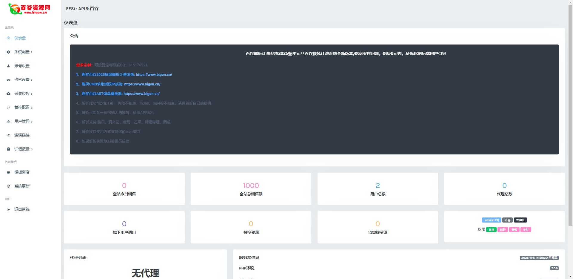Select the 仪表盘 menu label in sidebar
This screenshot has width=573, height=279.
[20, 38]
